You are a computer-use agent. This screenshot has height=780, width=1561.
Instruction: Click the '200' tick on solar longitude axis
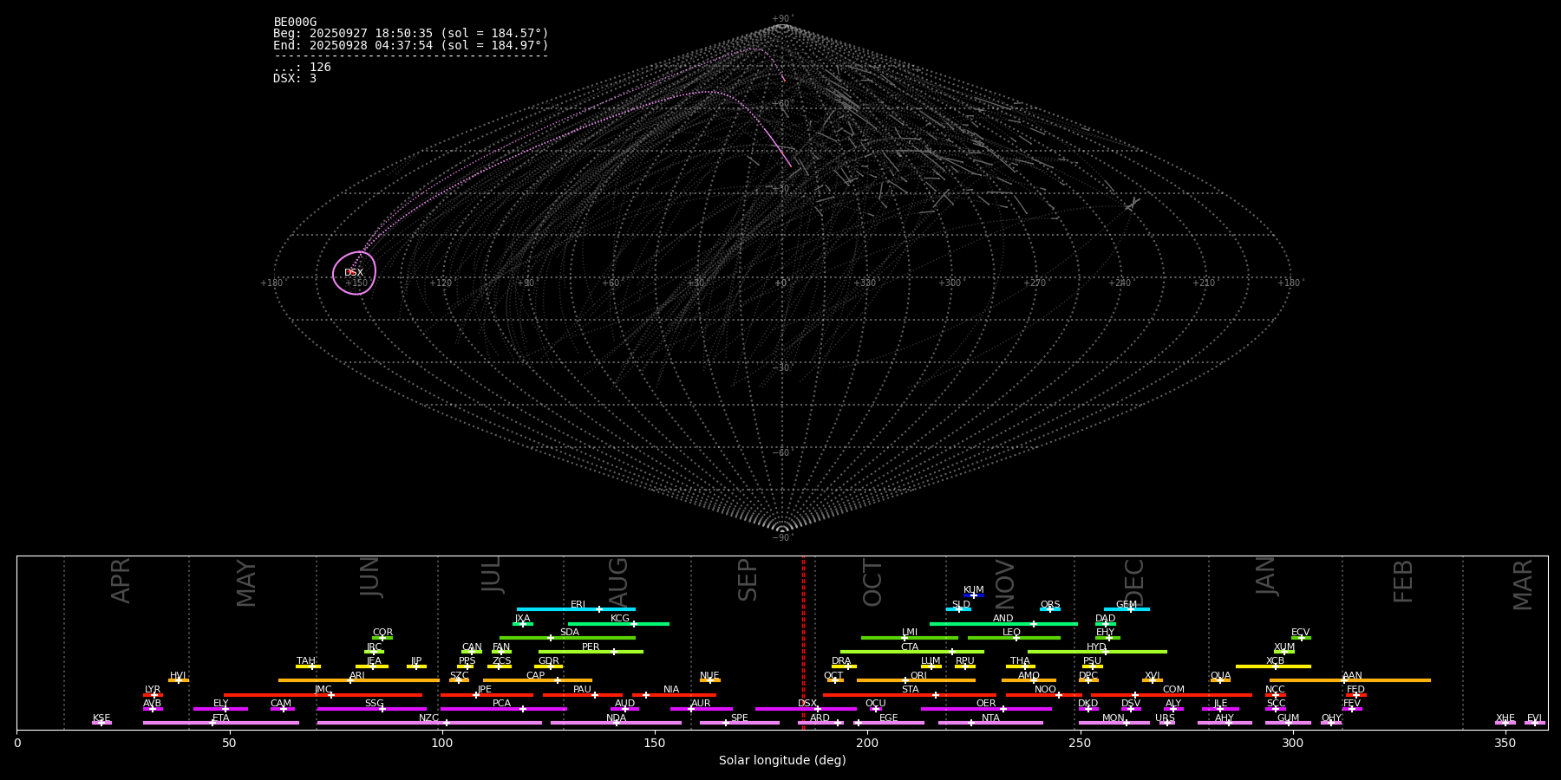click(x=867, y=744)
